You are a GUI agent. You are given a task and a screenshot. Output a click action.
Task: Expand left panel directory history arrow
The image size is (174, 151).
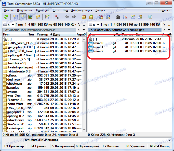coord(84,30)
